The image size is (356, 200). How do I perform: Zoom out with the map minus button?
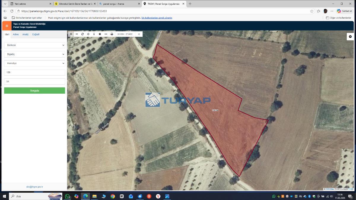click(77, 34)
